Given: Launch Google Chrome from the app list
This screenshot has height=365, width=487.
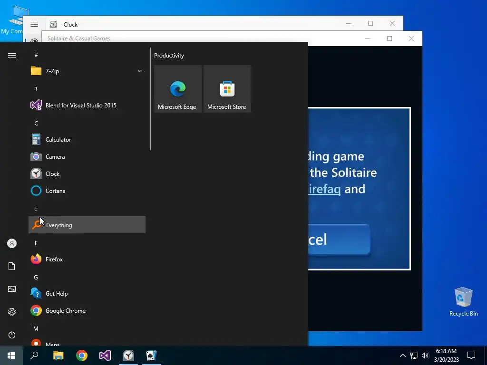Looking at the screenshot, I should coord(87,311).
